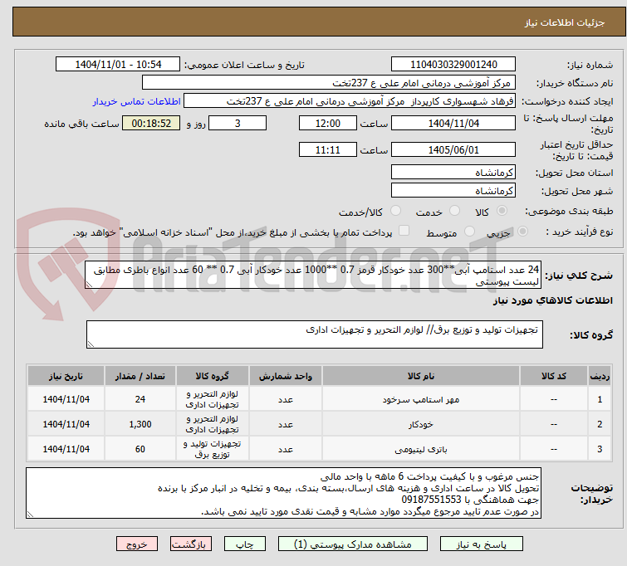Image resolution: width=627 pixels, height=566 pixels.
Task: Click the نام کالا column header
Action: tap(421, 376)
